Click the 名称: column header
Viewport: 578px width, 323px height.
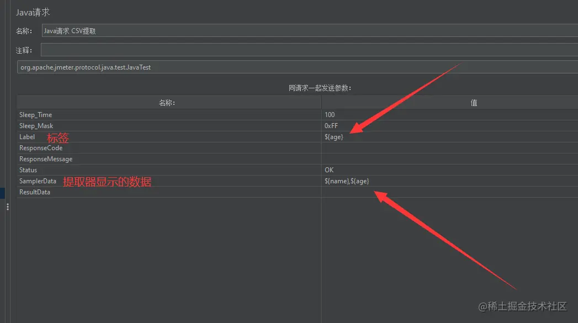[x=169, y=103]
